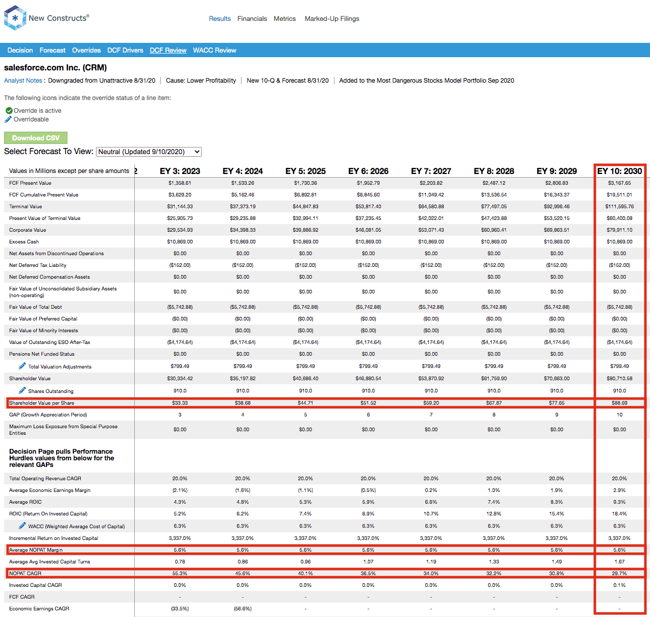The height and width of the screenshot is (617, 650).
Task: Click the 1.67 Invested Capital Turns cell
Action: pyautogui.click(x=619, y=562)
